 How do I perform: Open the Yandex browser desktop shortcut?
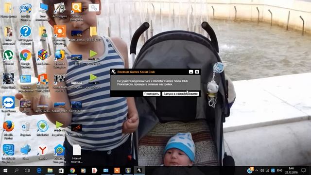(x=42, y=152)
